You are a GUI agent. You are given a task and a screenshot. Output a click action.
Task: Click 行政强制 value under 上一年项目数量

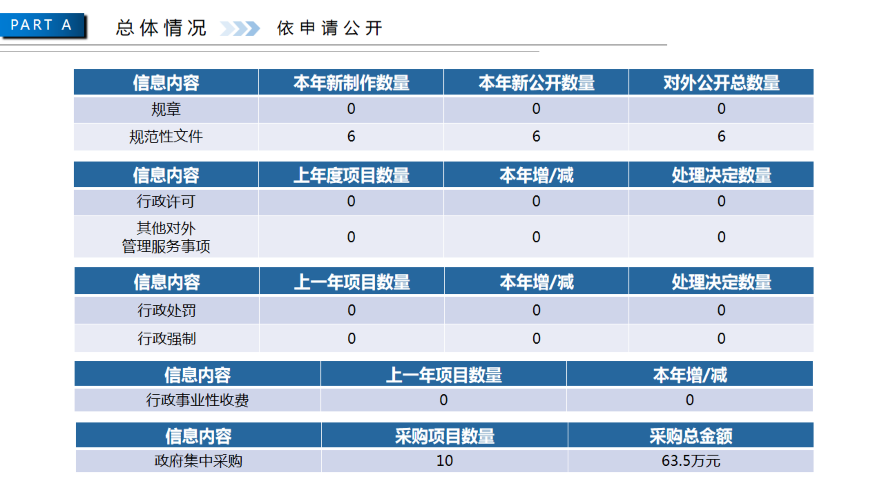click(x=352, y=339)
